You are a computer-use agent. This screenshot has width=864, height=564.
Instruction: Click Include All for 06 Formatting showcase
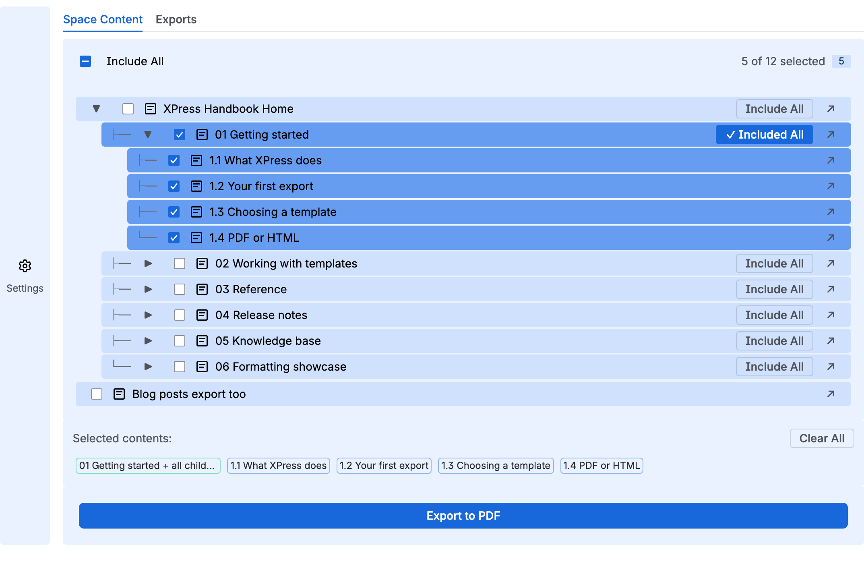(x=774, y=367)
